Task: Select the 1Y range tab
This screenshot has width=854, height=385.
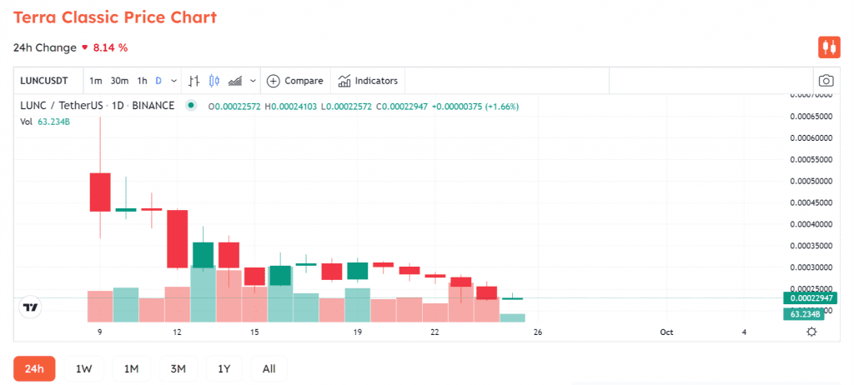Action: (224, 368)
